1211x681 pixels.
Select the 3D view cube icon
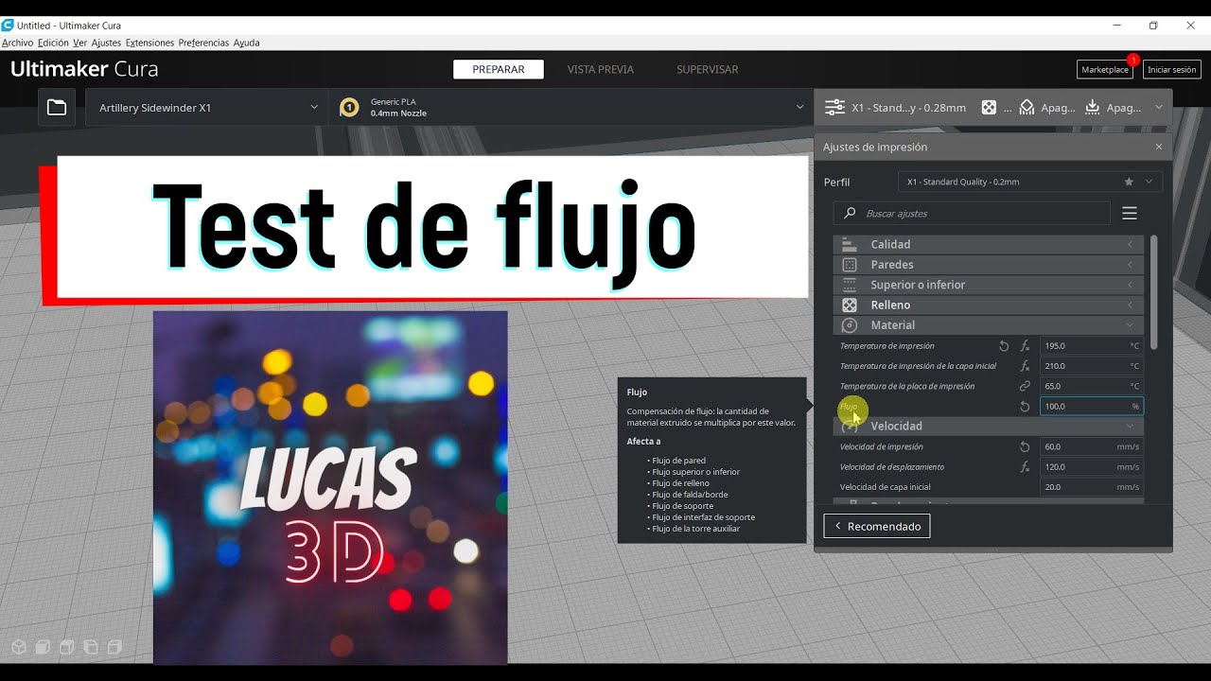[x=19, y=647]
